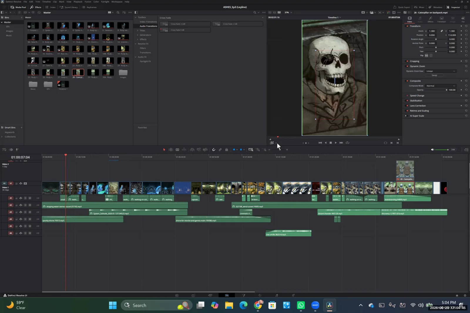Viewport: 470px width, 313px height.
Task: Toggle Composite section enable dot
Action: 407,81
